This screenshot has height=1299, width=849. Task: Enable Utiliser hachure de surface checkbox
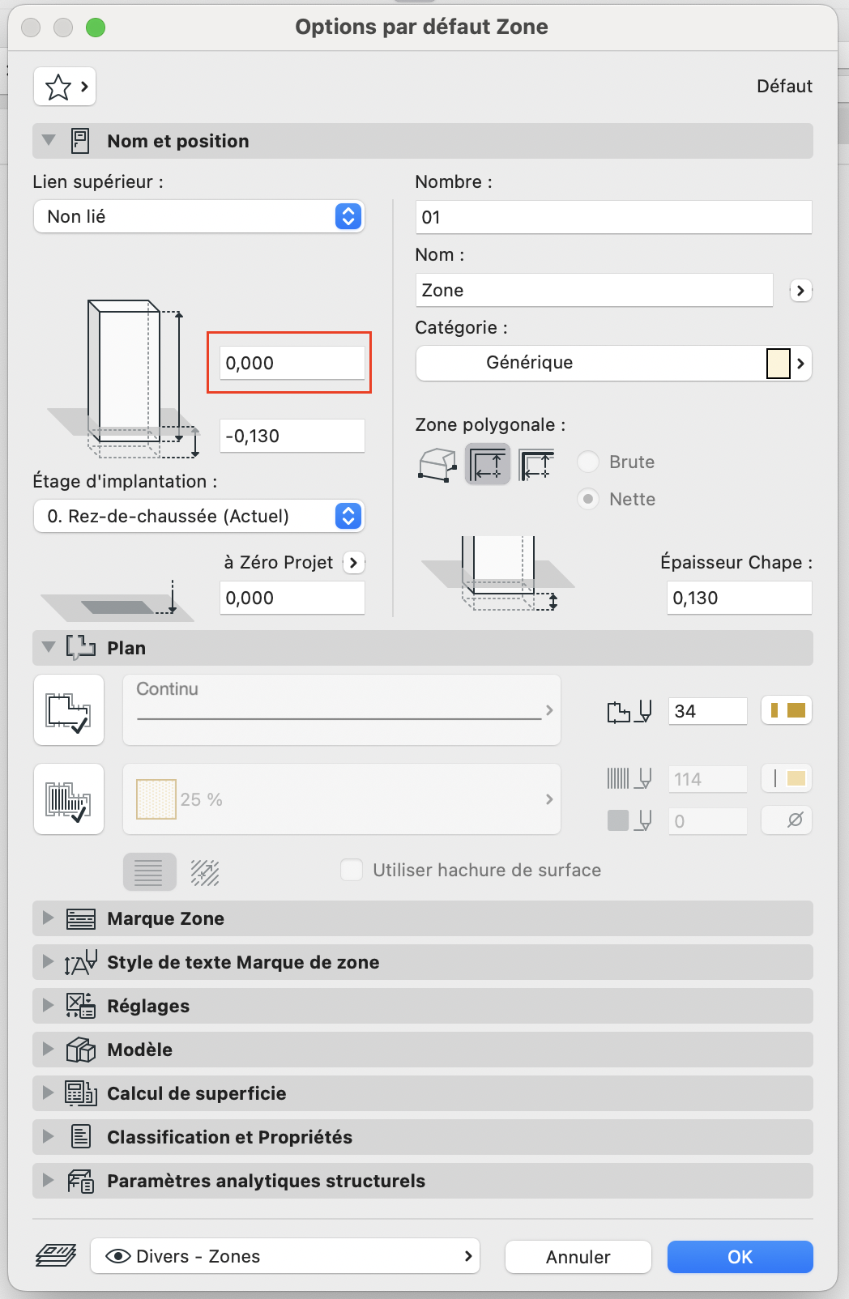click(x=352, y=870)
